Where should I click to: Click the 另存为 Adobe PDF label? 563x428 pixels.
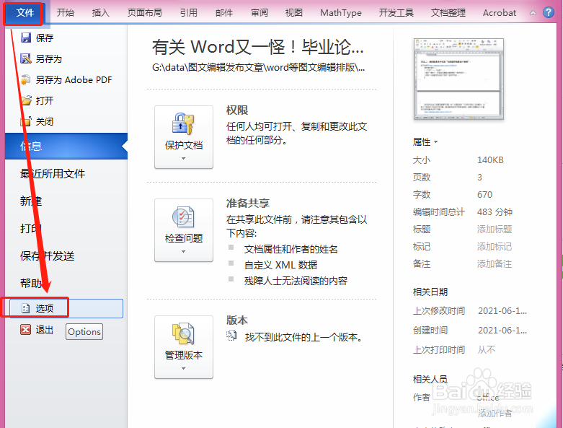click(x=74, y=79)
